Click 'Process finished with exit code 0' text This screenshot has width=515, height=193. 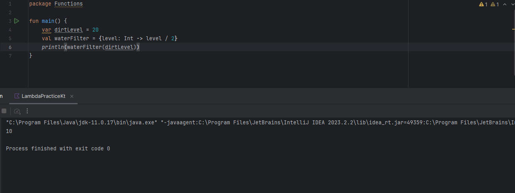coord(58,149)
